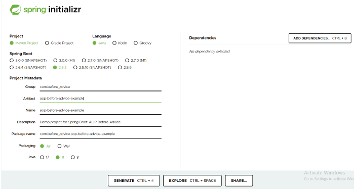Select Spring Boot 2.6.4 (SNAPSHOT)
The height and width of the screenshot is (189, 354).
pos(28,67)
